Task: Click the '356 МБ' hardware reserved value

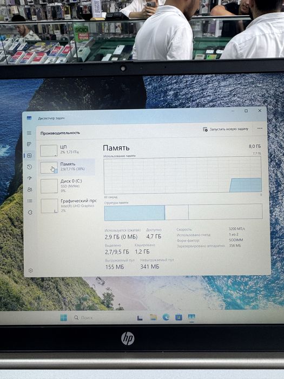Action: click(x=235, y=245)
